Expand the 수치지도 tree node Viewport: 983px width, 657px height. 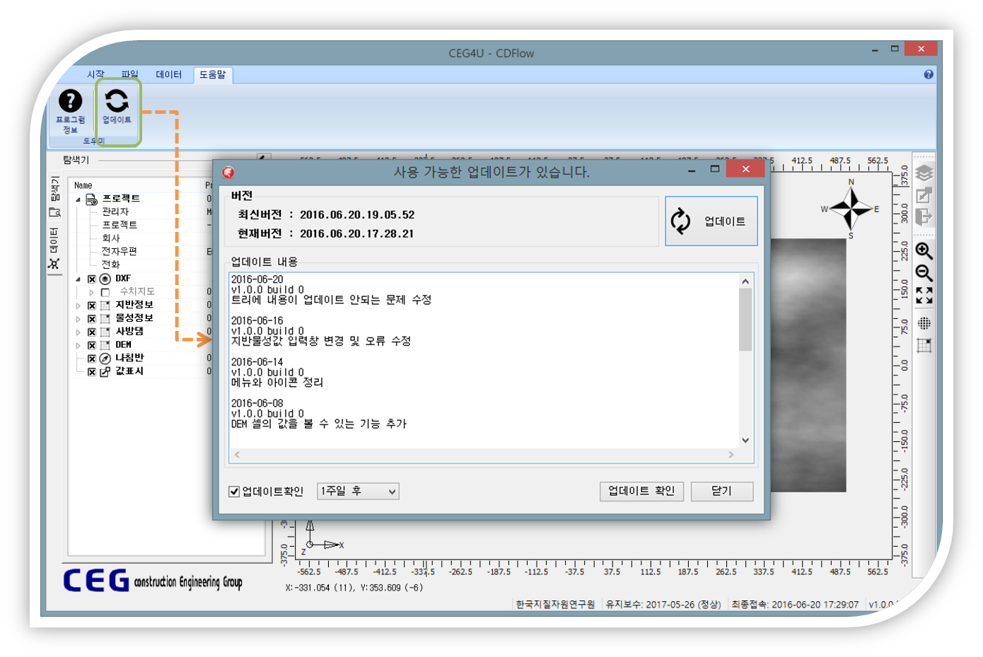(91, 292)
